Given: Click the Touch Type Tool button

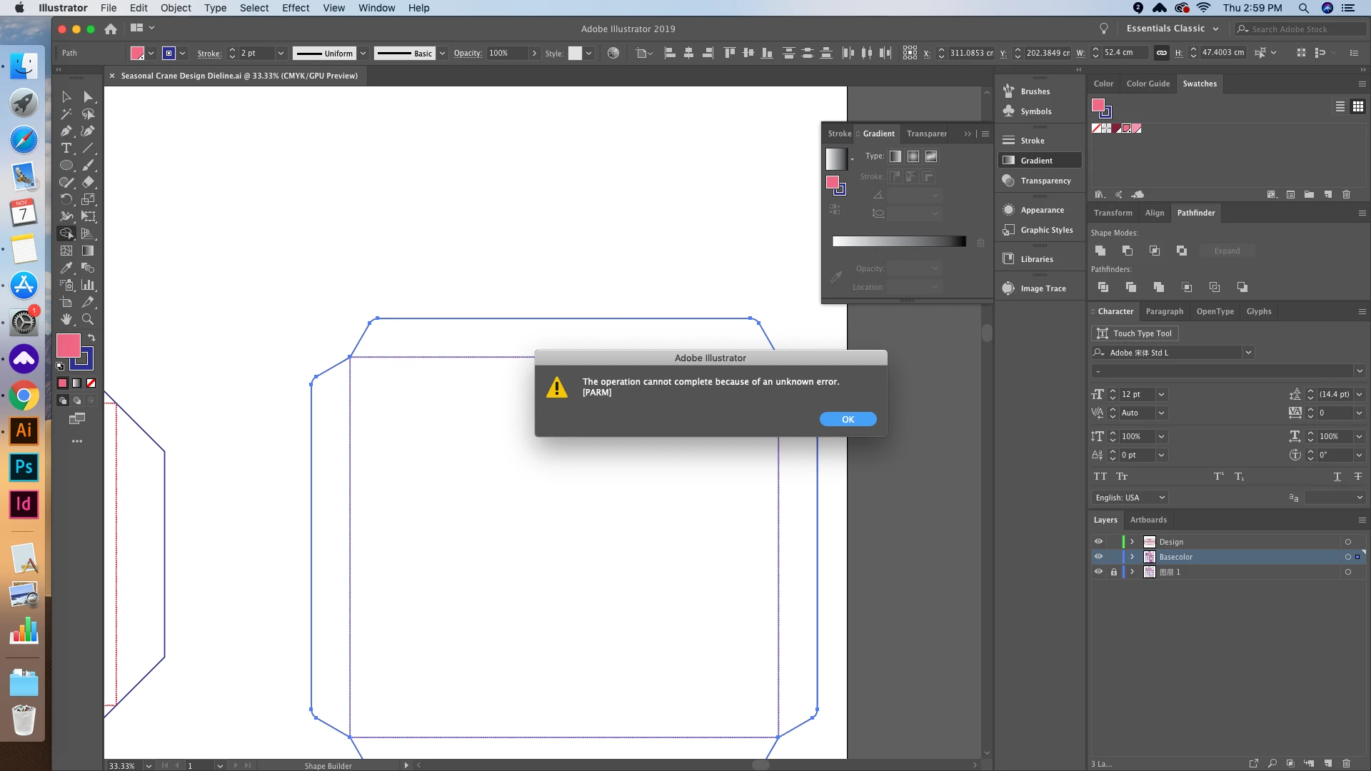Looking at the screenshot, I should 1135,333.
